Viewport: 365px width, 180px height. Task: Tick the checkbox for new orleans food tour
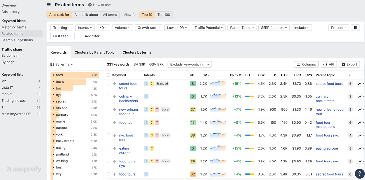point(109,110)
